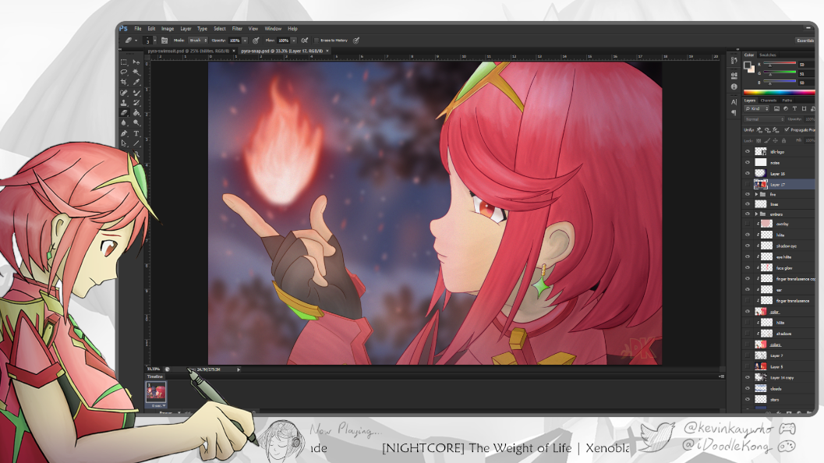Open the Filter menu
824x463 pixels.
(x=237, y=29)
